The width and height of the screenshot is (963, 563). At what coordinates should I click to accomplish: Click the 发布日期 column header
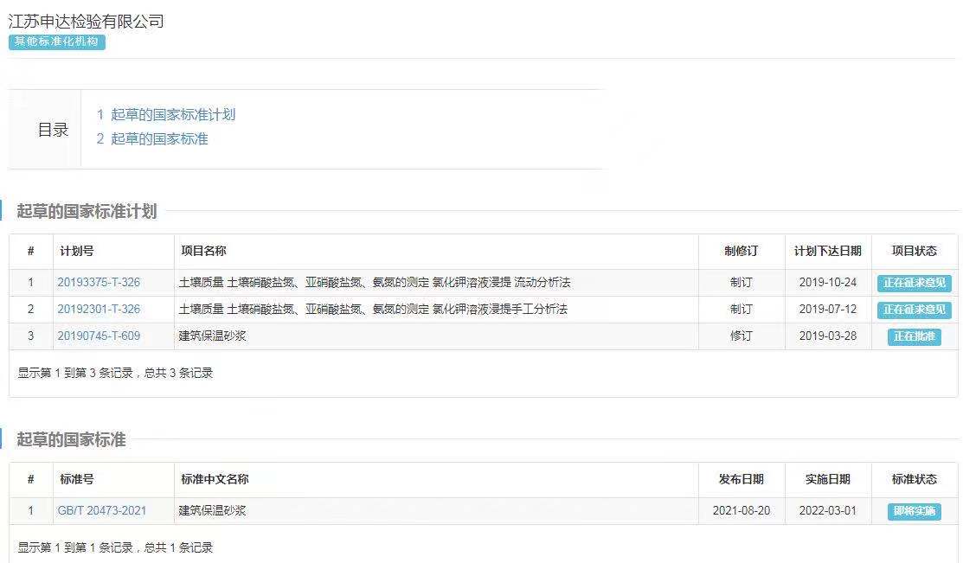pyautogui.click(x=741, y=480)
